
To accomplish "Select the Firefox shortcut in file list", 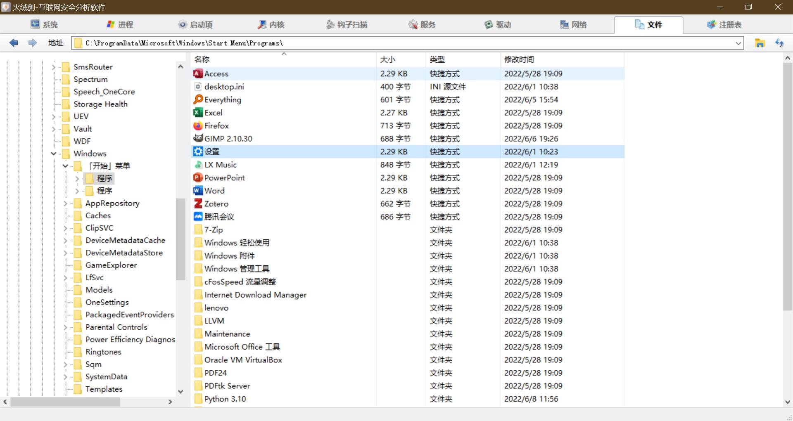I will 216,126.
